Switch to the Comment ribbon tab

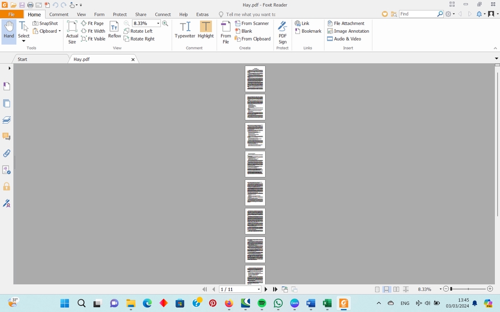(x=59, y=15)
